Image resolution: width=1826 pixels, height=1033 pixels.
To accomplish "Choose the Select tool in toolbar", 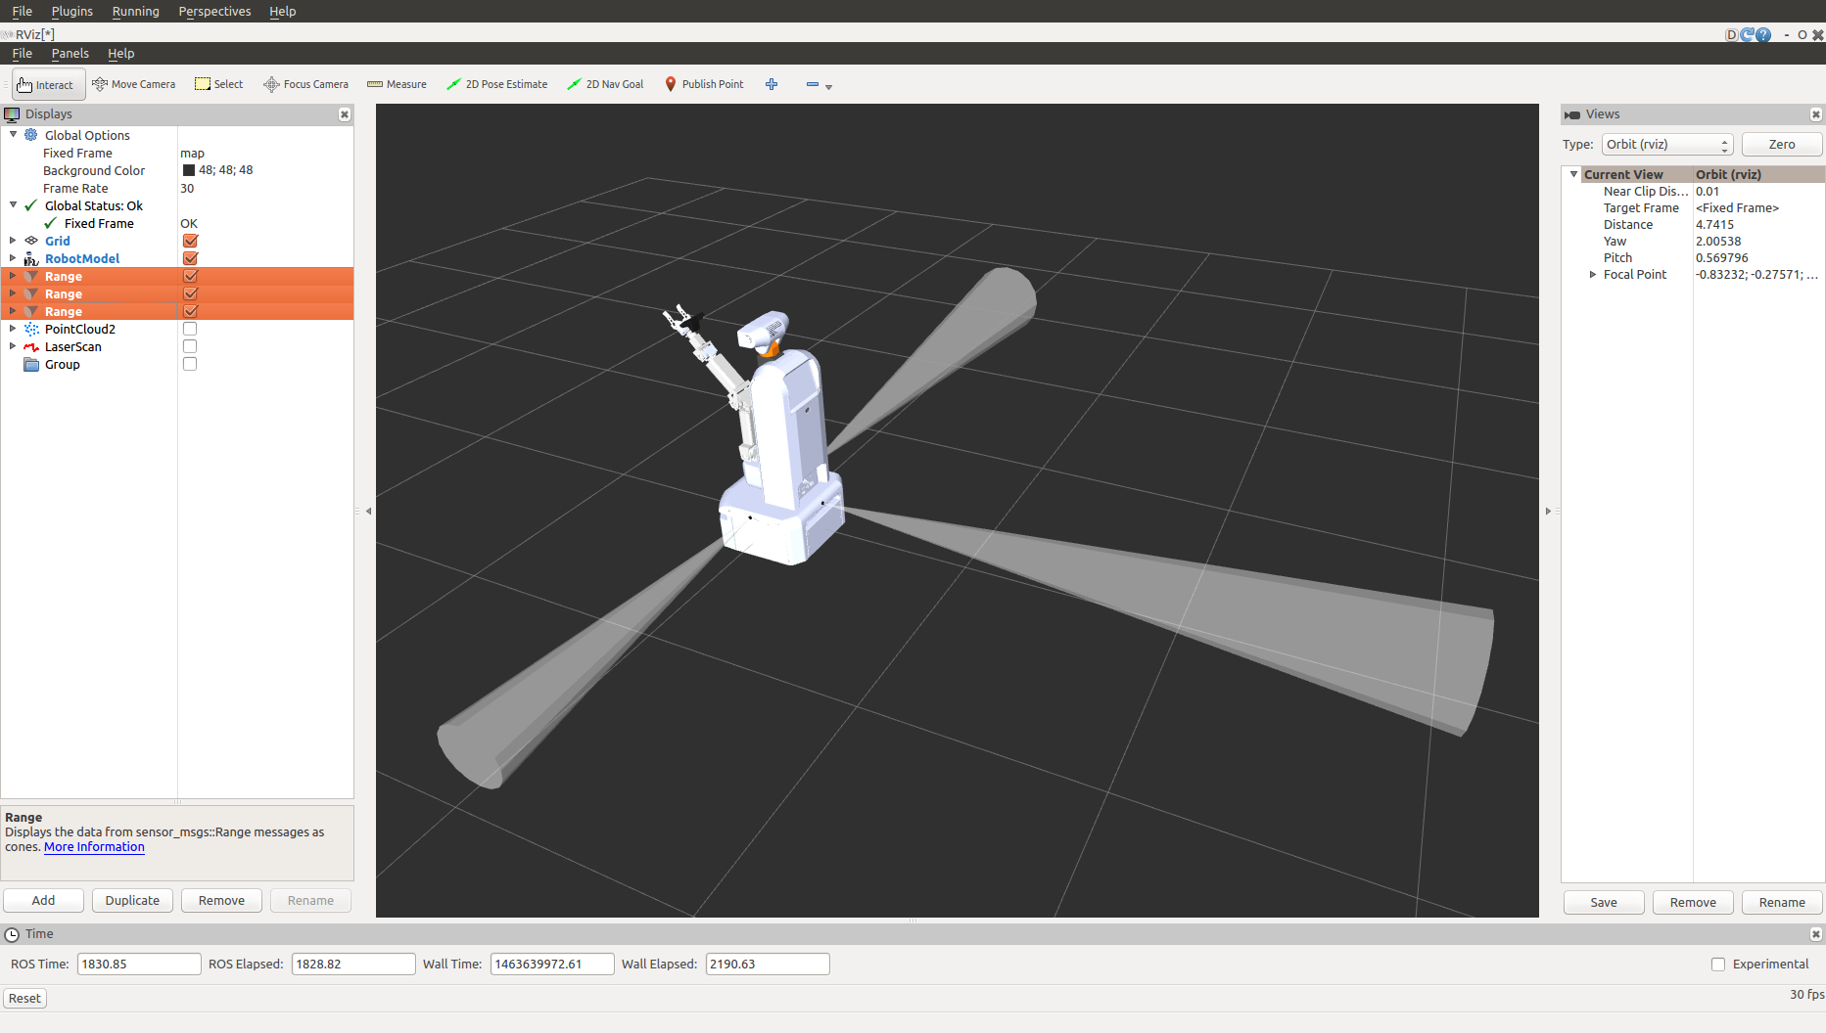I will point(218,85).
